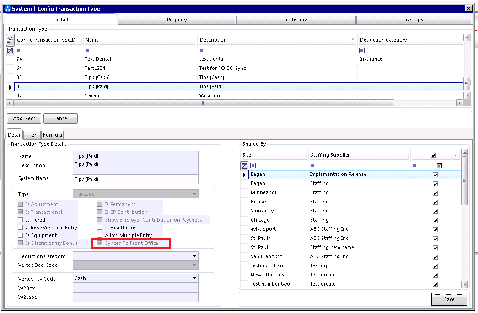478x313 pixels.
Task: Click the Add New button
Action: (x=24, y=118)
